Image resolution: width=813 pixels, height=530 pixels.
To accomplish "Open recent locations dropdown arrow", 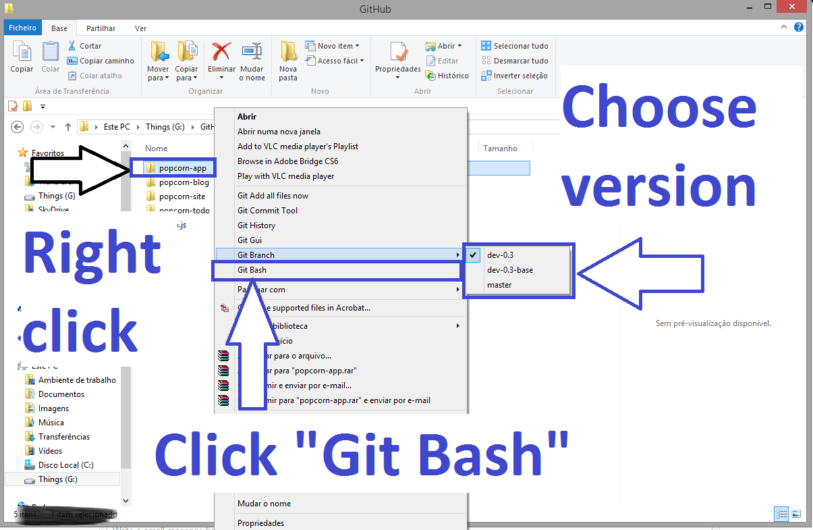I will tap(53, 127).
